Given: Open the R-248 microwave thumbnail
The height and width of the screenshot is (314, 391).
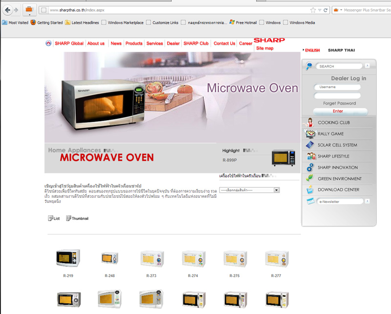Looking at the screenshot, I should (109, 258).
